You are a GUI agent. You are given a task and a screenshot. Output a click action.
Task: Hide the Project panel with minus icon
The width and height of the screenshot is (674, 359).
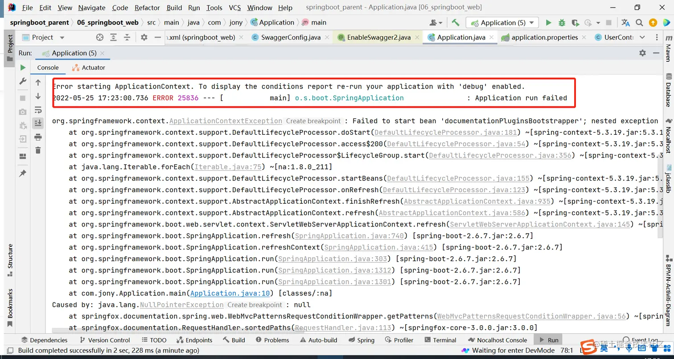click(157, 37)
